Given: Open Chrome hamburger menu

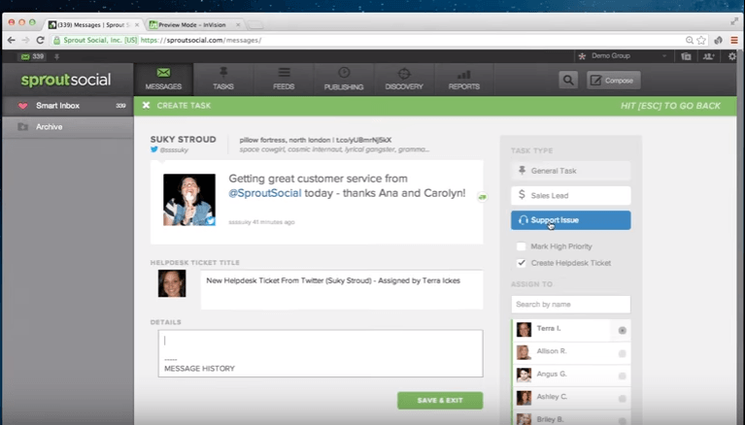Looking at the screenshot, I should point(734,41).
